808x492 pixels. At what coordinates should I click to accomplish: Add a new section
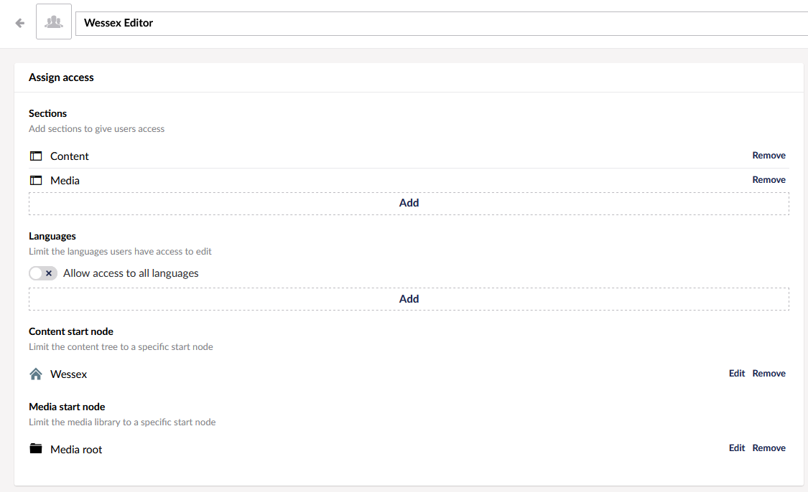pyautogui.click(x=409, y=203)
